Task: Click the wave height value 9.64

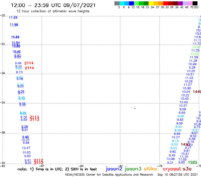Action: coord(18,63)
